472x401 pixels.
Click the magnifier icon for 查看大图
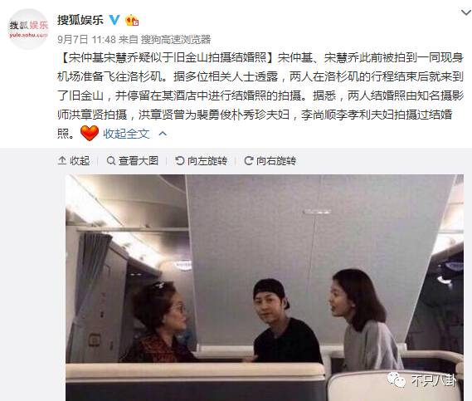tap(111, 160)
